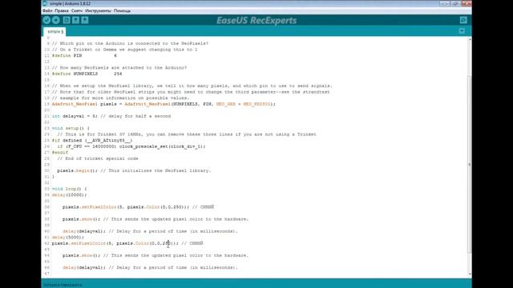
Task: Click the setPixelColor statement on line 36
Action: coord(138,206)
